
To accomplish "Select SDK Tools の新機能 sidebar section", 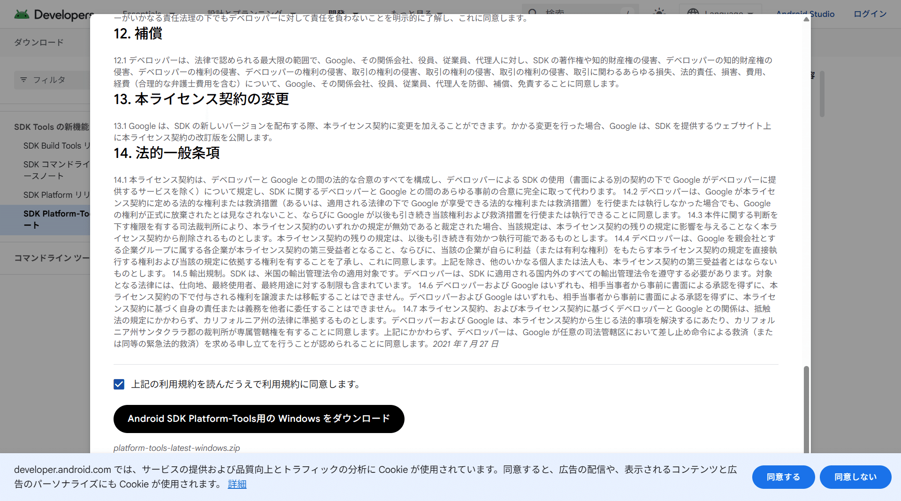I will click(x=52, y=127).
